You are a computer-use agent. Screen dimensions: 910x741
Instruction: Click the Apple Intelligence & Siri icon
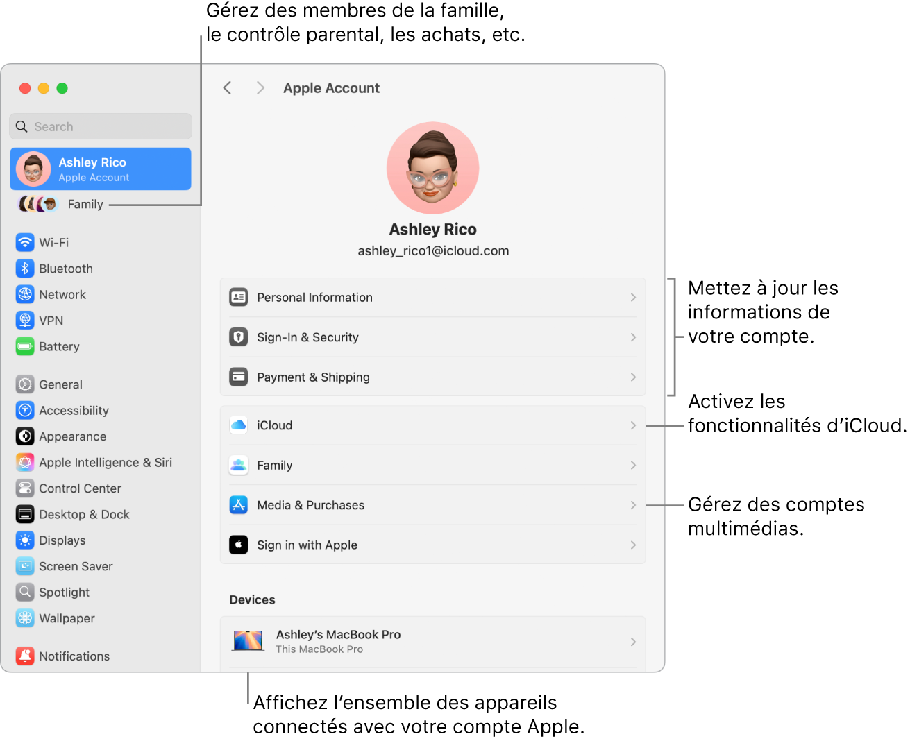tap(25, 462)
